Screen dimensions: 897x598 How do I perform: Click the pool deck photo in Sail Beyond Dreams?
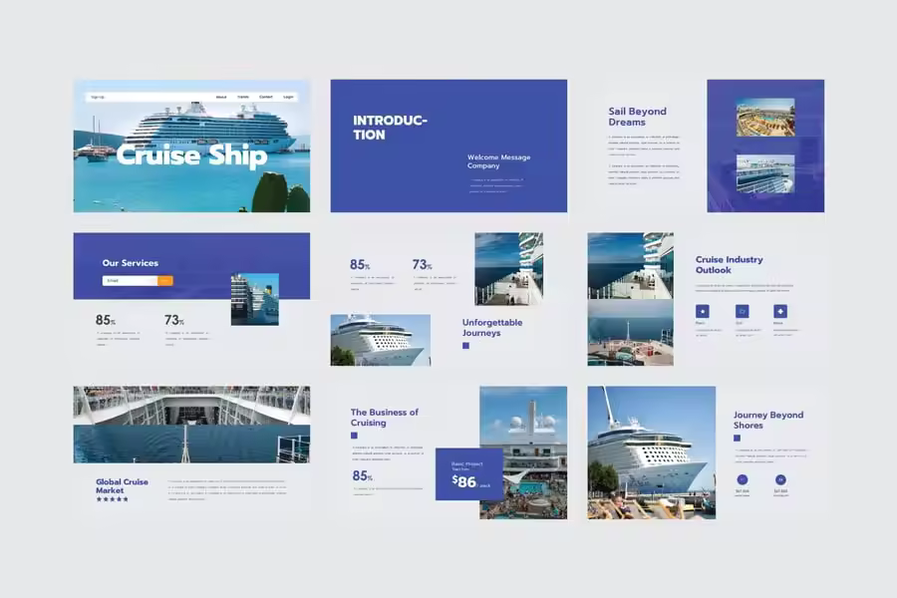(x=764, y=118)
